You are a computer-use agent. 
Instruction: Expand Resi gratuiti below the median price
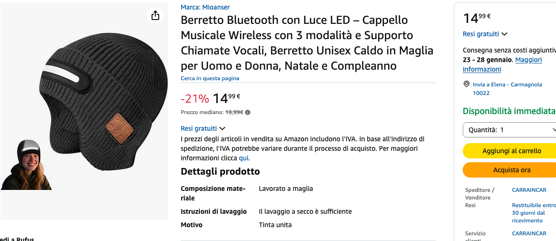coord(203,128)
